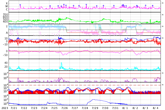Click the A sector label
Image resolution: width=165 pixels, height=110 pixels.
coord(7,33)
